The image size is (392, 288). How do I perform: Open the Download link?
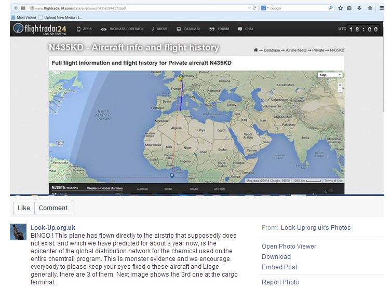(x=276, y=256)
